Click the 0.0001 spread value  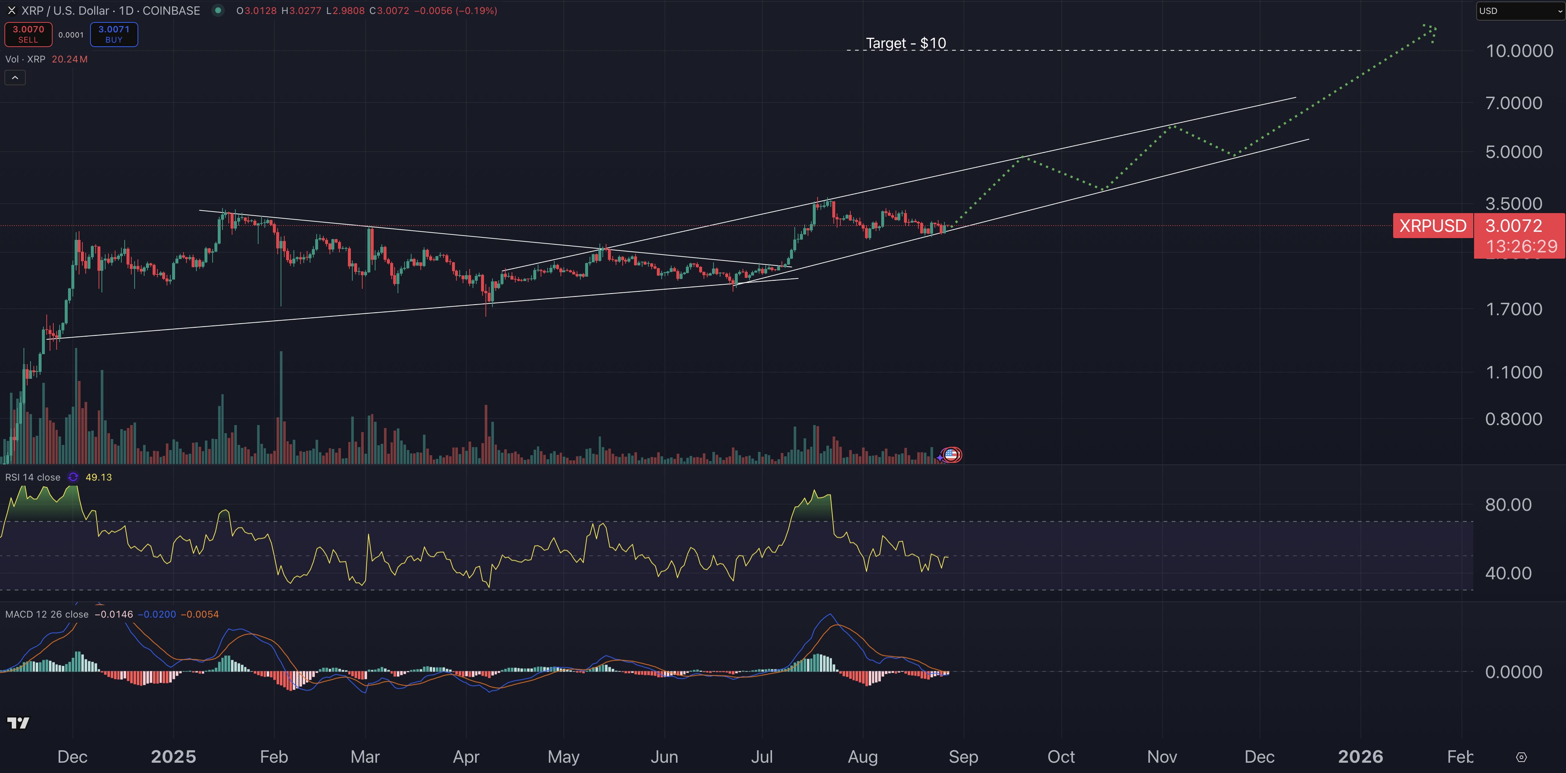click(x=71, y=35)
